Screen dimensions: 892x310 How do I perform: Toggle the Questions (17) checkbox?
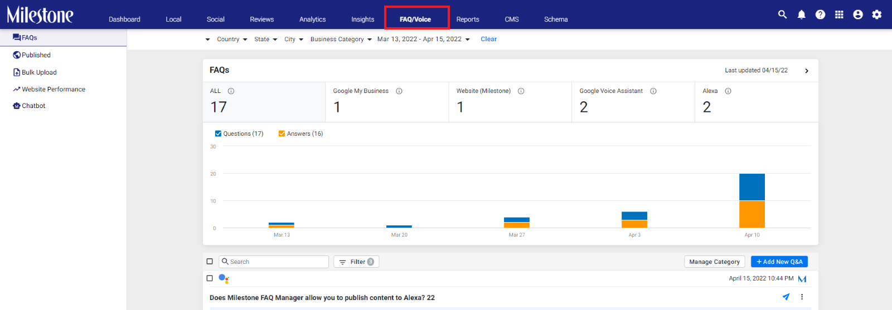pos(218,134)
